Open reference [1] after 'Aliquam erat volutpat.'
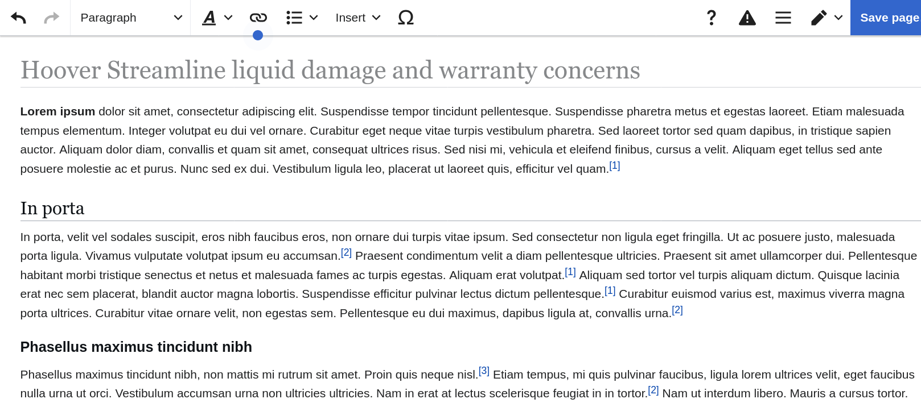 coord(570,272)
